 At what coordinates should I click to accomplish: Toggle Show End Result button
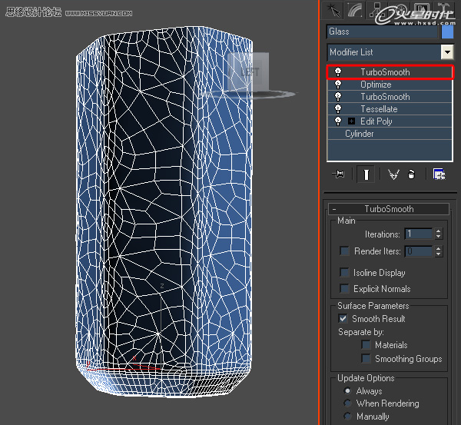[366, 174]
